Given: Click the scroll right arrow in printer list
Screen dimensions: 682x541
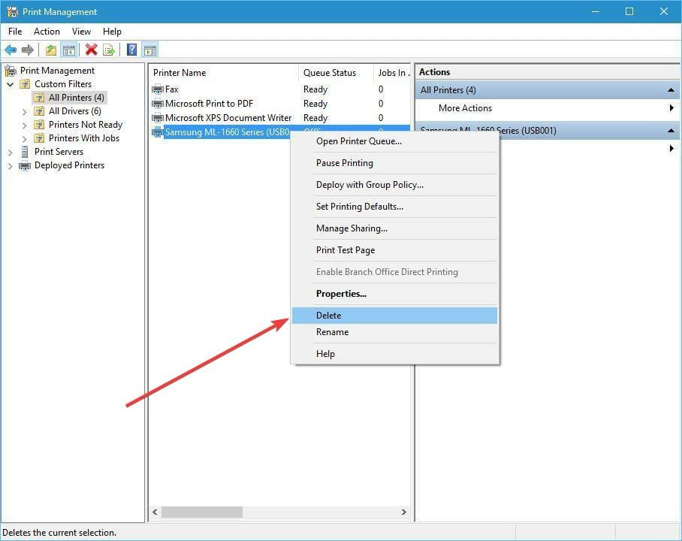Looking at the screenshot, I should pyautogui.click(x=403, y=512).
